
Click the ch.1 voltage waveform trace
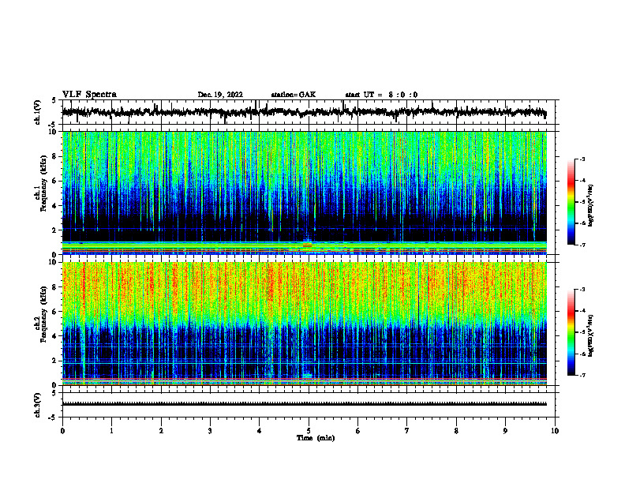coord(304,112)
